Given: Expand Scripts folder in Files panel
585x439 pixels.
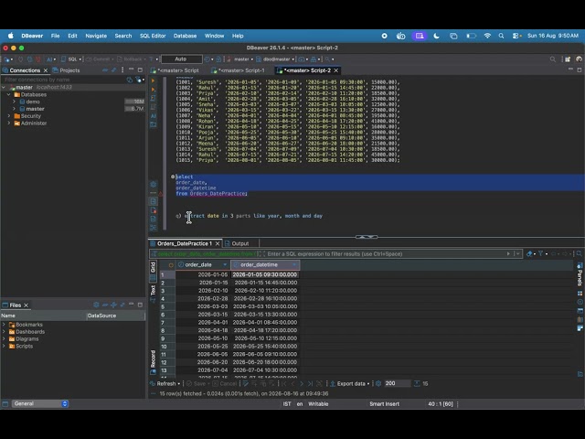Looking at the screenshot, I should tap(4, 346).
